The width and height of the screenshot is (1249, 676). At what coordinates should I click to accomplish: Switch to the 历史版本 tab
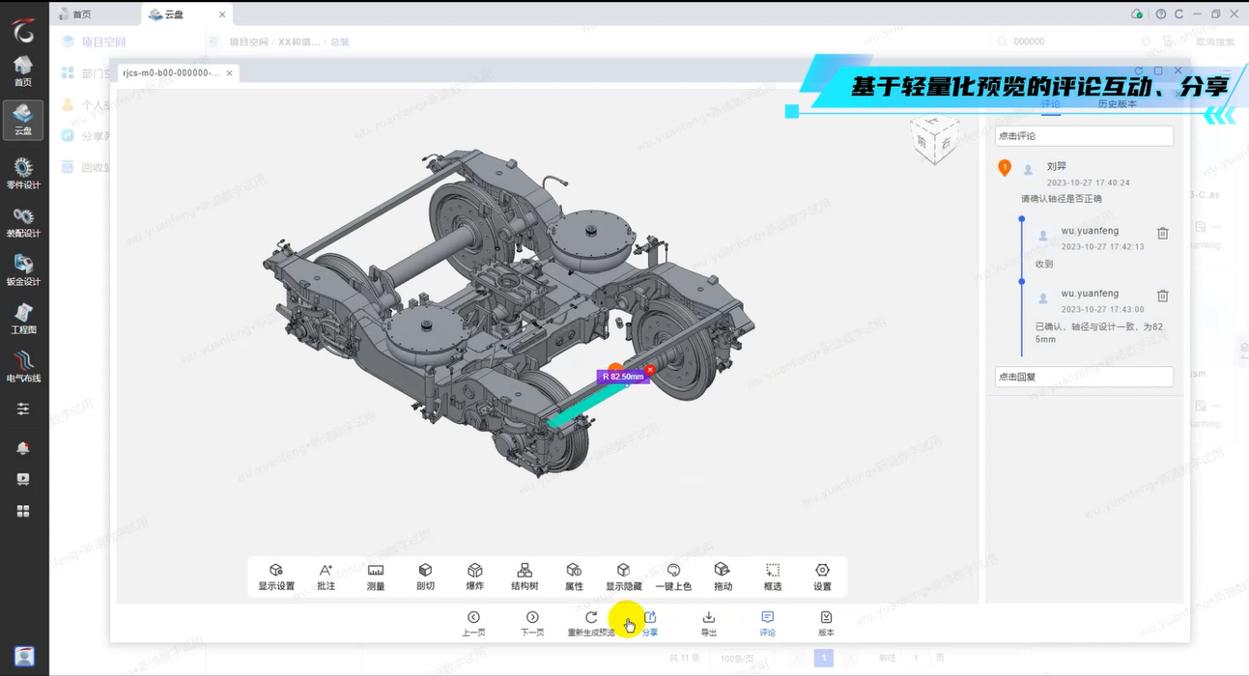click(x=1117, y=104)
